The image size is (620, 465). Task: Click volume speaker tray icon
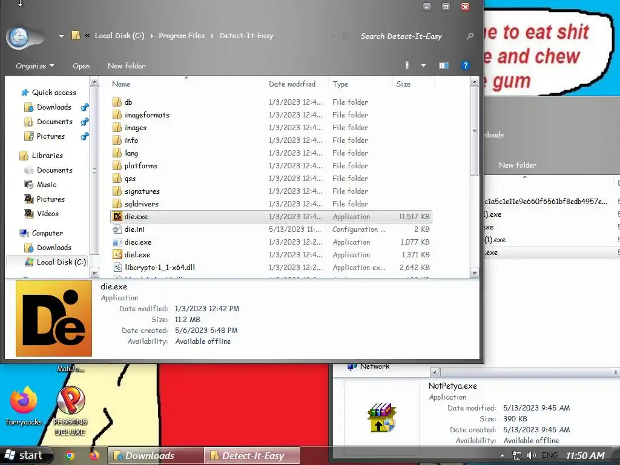click(x=532, y=455)
